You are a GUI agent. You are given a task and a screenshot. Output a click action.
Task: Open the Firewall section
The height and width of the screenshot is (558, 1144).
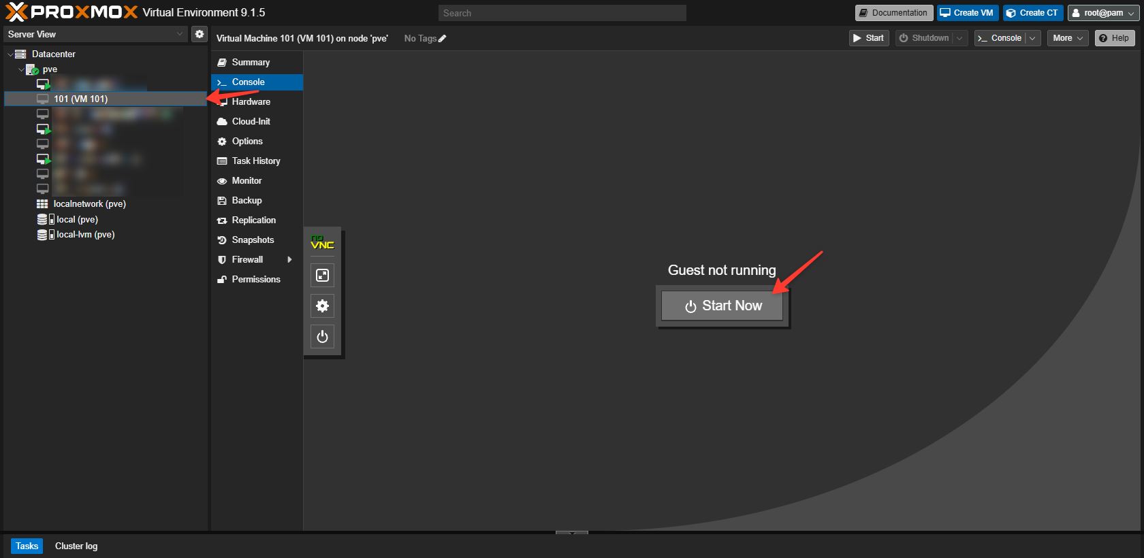click(x=257, y=260)
